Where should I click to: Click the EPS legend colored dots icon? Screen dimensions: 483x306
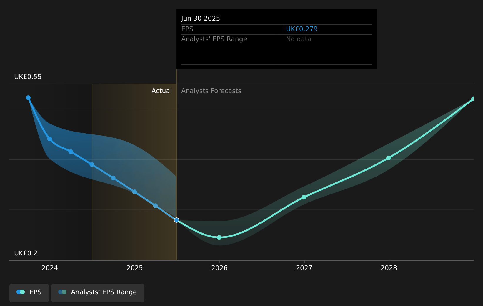(x=21, y=292)
